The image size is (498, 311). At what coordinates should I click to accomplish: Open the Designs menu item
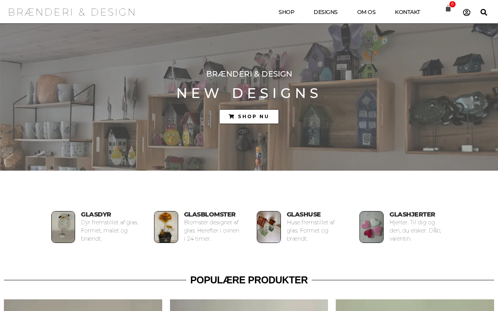pyautogui.click(x=326, y=12)
